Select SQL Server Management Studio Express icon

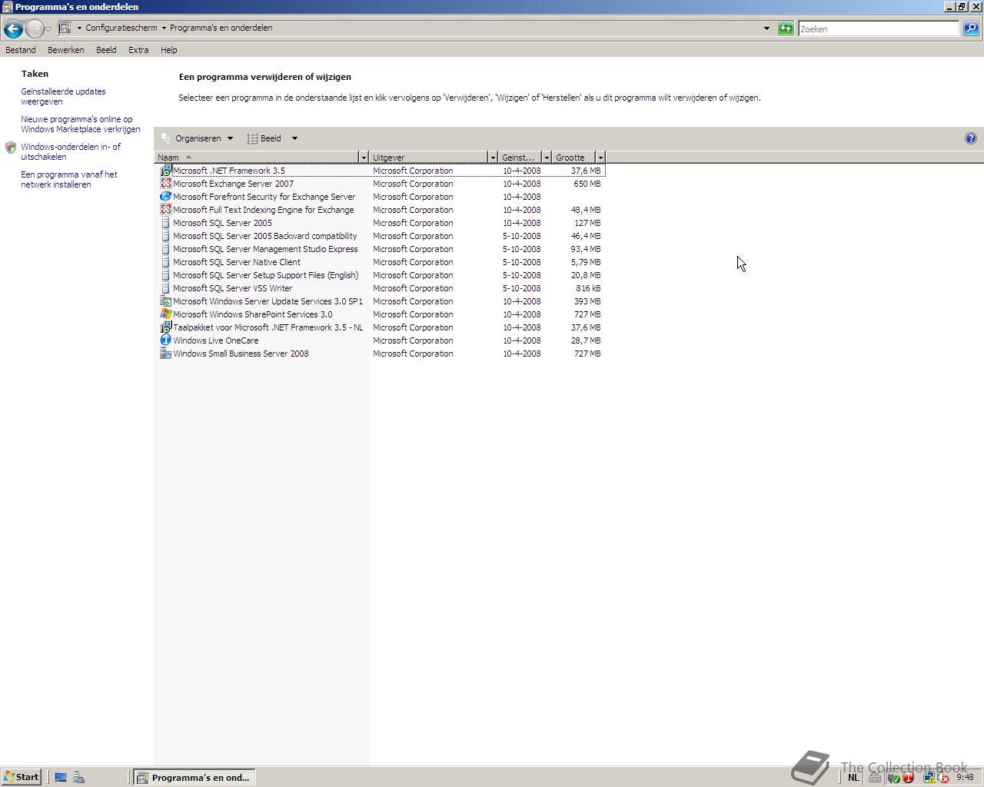point(165,249)
